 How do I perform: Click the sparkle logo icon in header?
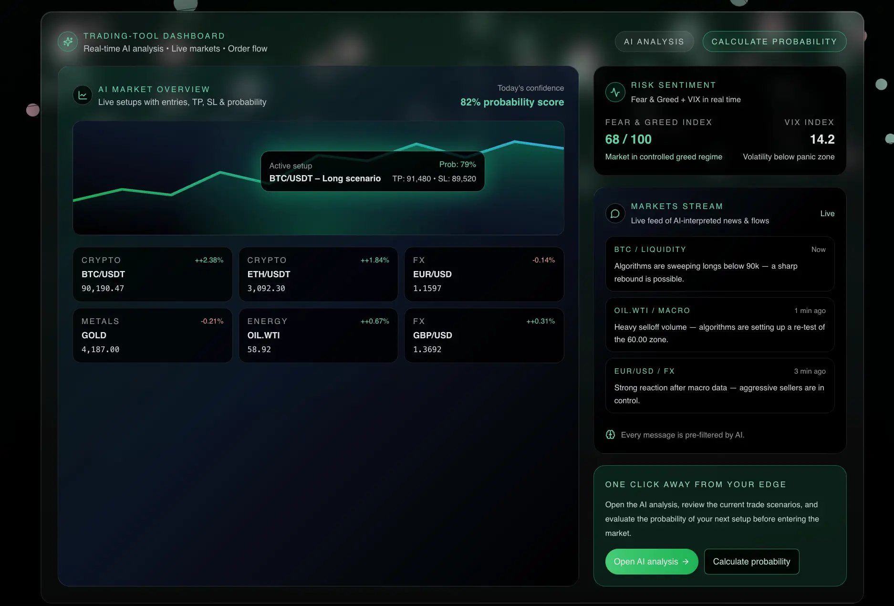[x=68, y=42]
